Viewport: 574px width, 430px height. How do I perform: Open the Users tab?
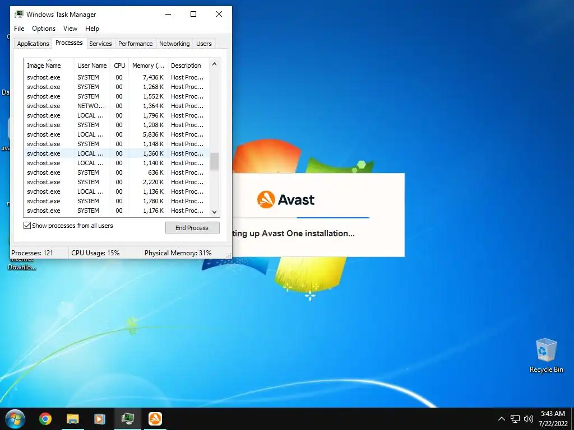point(204,44)
